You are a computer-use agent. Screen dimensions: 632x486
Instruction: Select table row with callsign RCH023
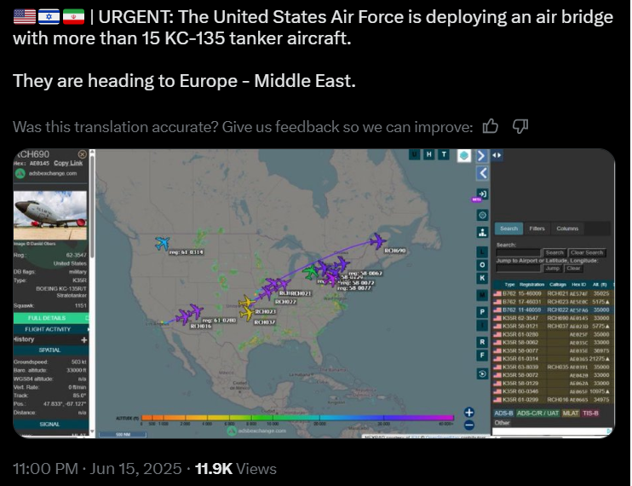(x=553, y=302)
